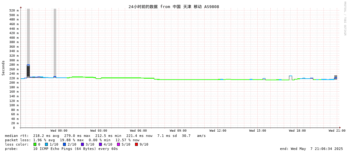Click the Seconds y-axis label
The height and width of the screenshot is (153, 348).
pos(3,68)
